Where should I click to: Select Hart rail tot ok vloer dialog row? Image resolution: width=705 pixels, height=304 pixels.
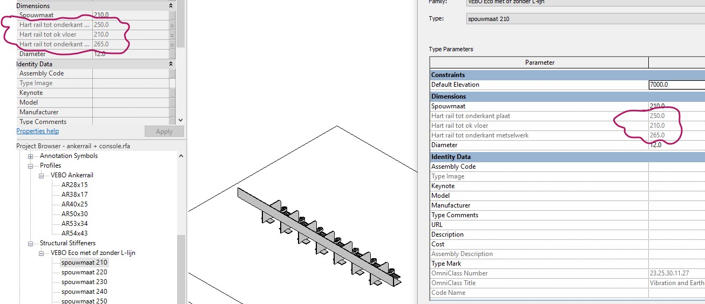coord(567,126)
